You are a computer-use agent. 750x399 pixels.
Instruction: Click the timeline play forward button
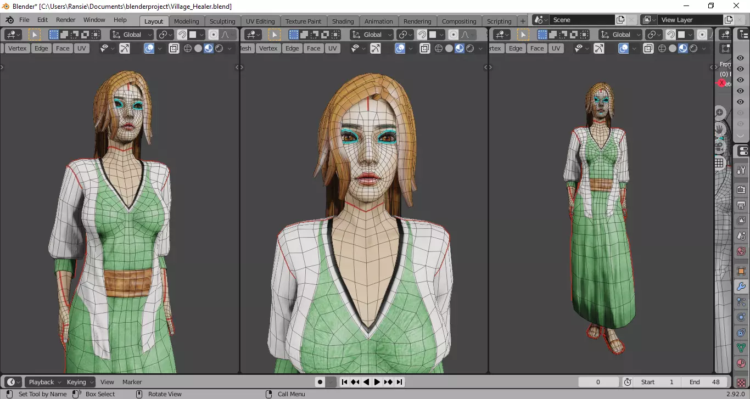click(377, 382)
